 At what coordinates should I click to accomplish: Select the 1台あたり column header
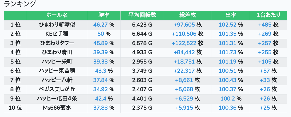coord(268,15)
